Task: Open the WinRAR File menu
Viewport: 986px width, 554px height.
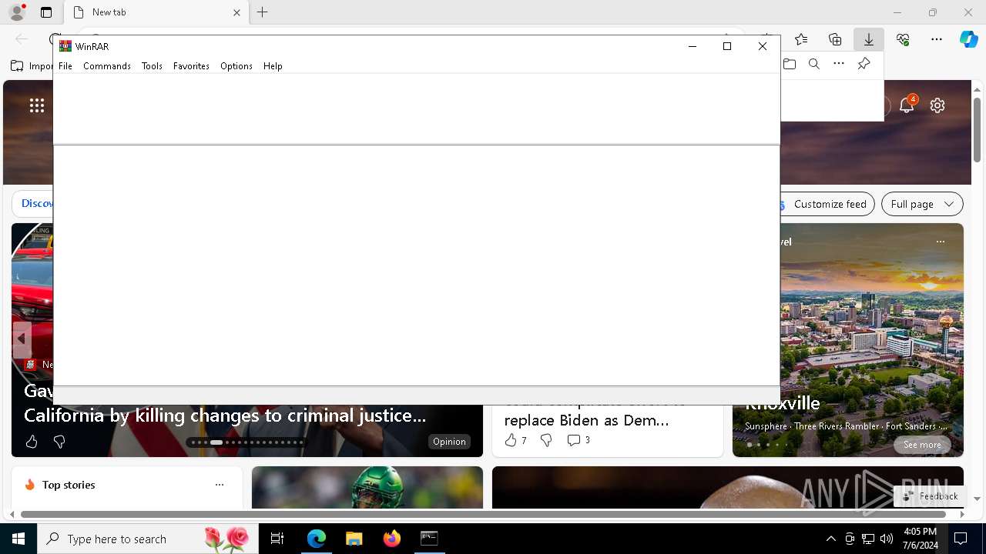Action: click(65, 66)
